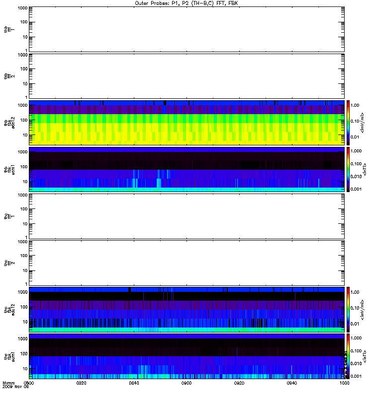373x397 pixels.
Task: Click the thc fbk scm1 spectrogram panel
Action: 186,356
